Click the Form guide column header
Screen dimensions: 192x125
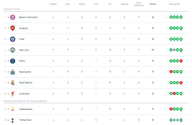coord(174,4)
